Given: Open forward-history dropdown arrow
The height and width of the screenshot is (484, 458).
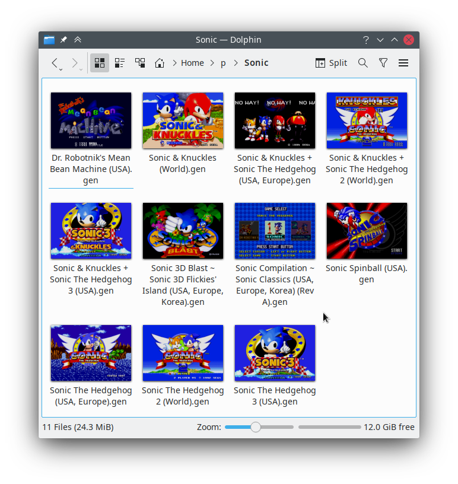Looking at the screenshot, I should [81, 70].
